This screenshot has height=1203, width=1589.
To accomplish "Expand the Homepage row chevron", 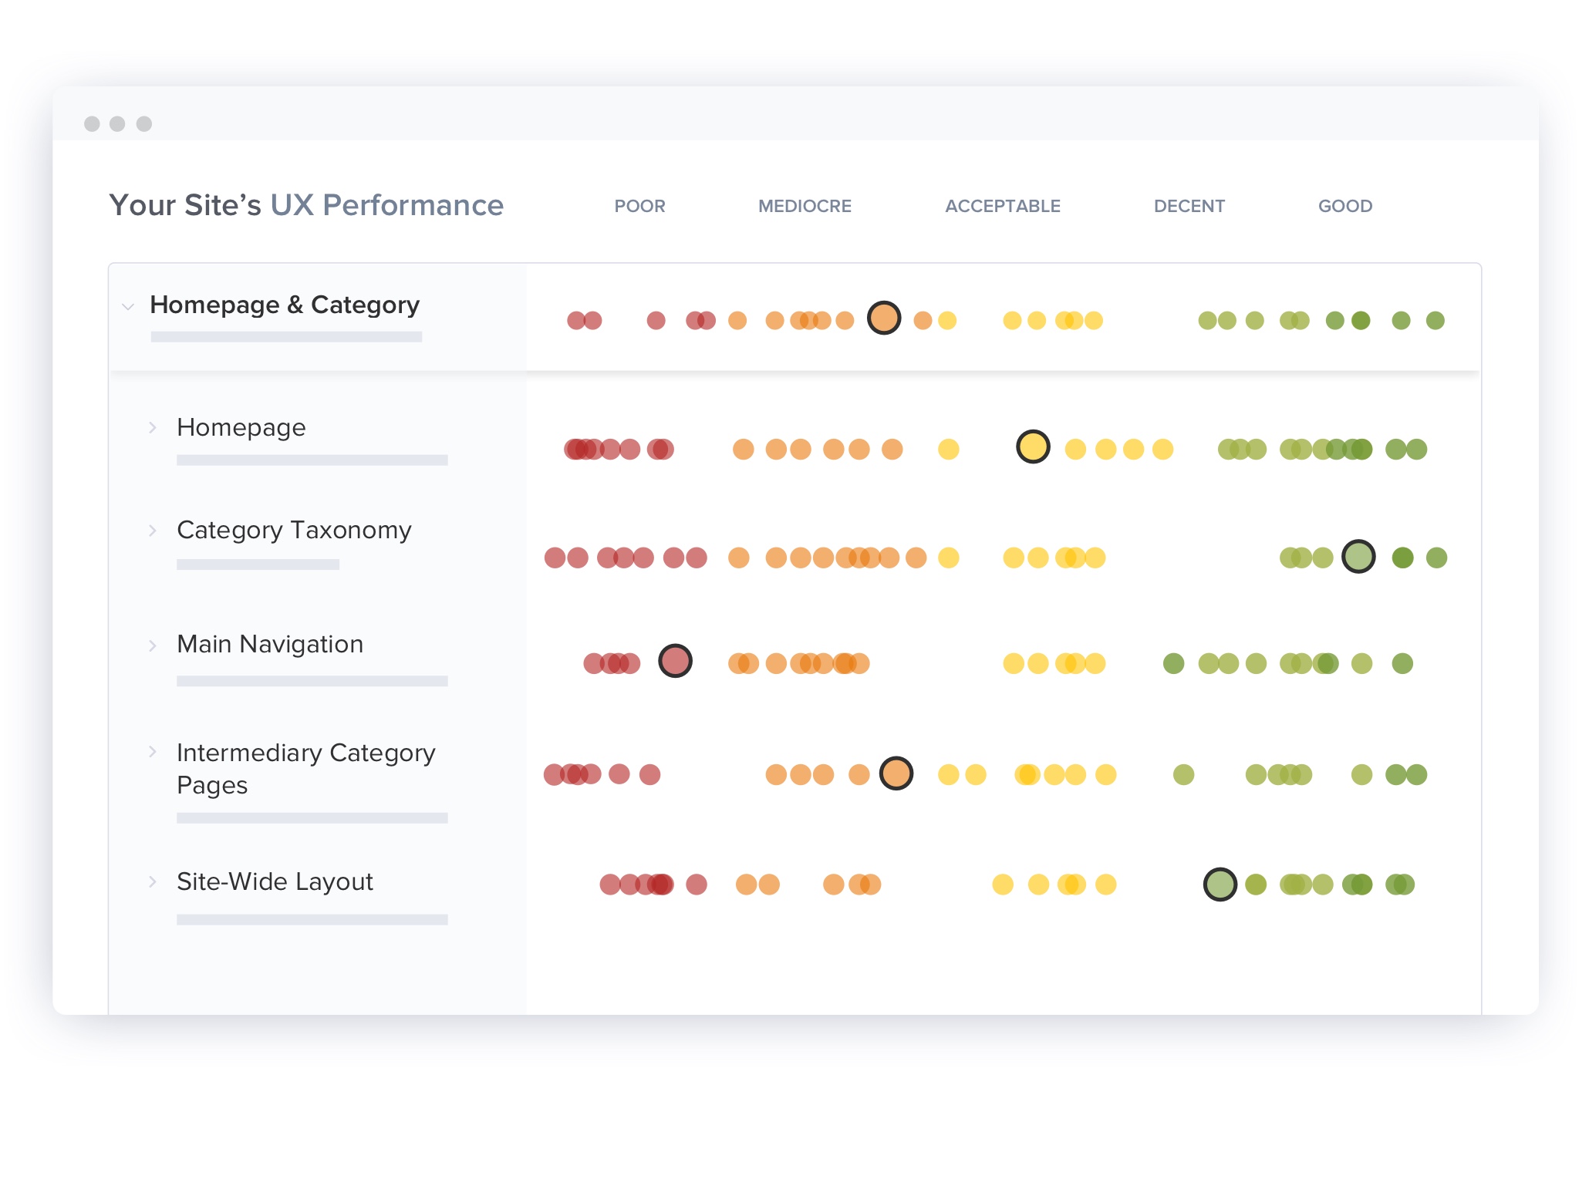I will click(153, 428).
